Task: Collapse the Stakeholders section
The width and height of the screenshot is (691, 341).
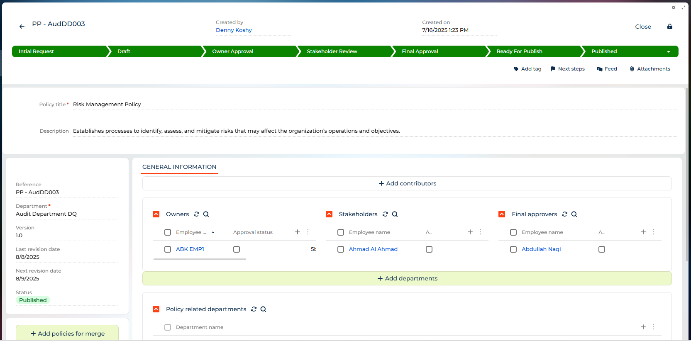Action: (x=329, y=214)
